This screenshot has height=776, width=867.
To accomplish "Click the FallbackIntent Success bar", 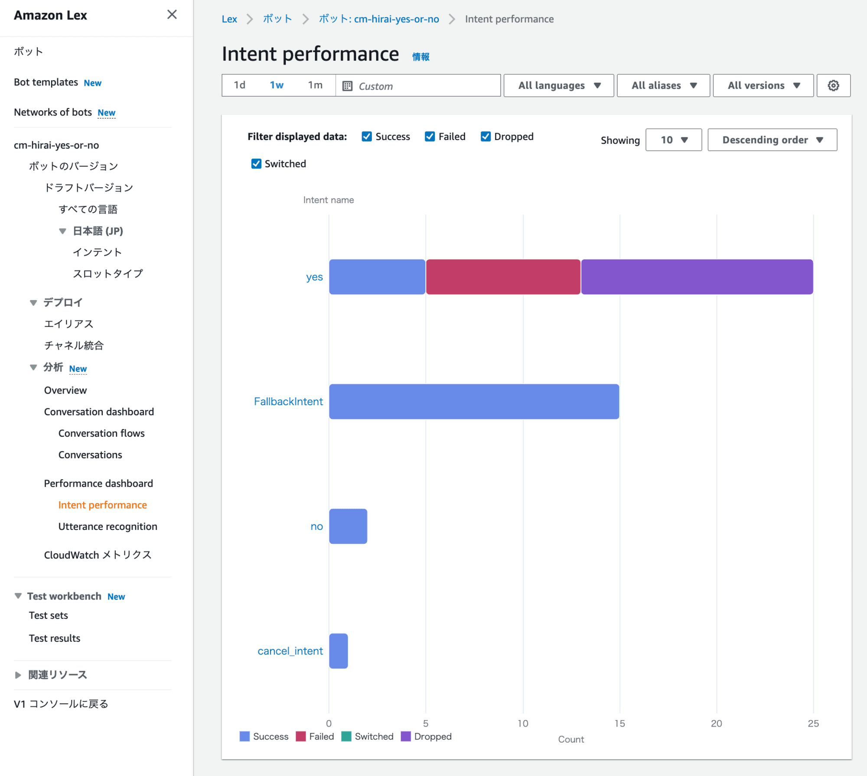I will coord(474,402).
